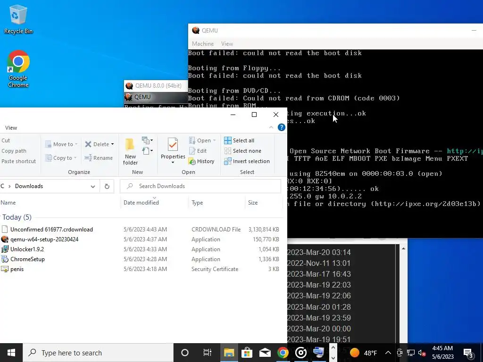The image size is (483, 362).
Task: Open the Machine menu in QEMU
Action: (203, 44)
